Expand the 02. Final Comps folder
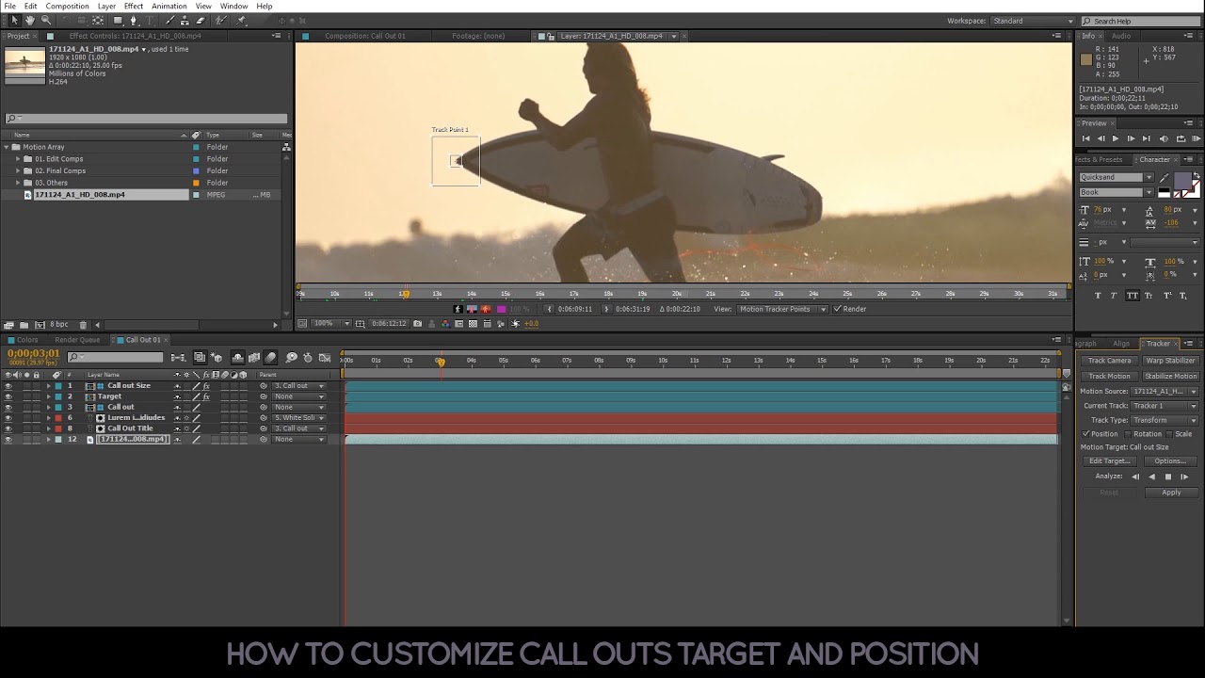The image size is (1205, 678). [17, 171]
